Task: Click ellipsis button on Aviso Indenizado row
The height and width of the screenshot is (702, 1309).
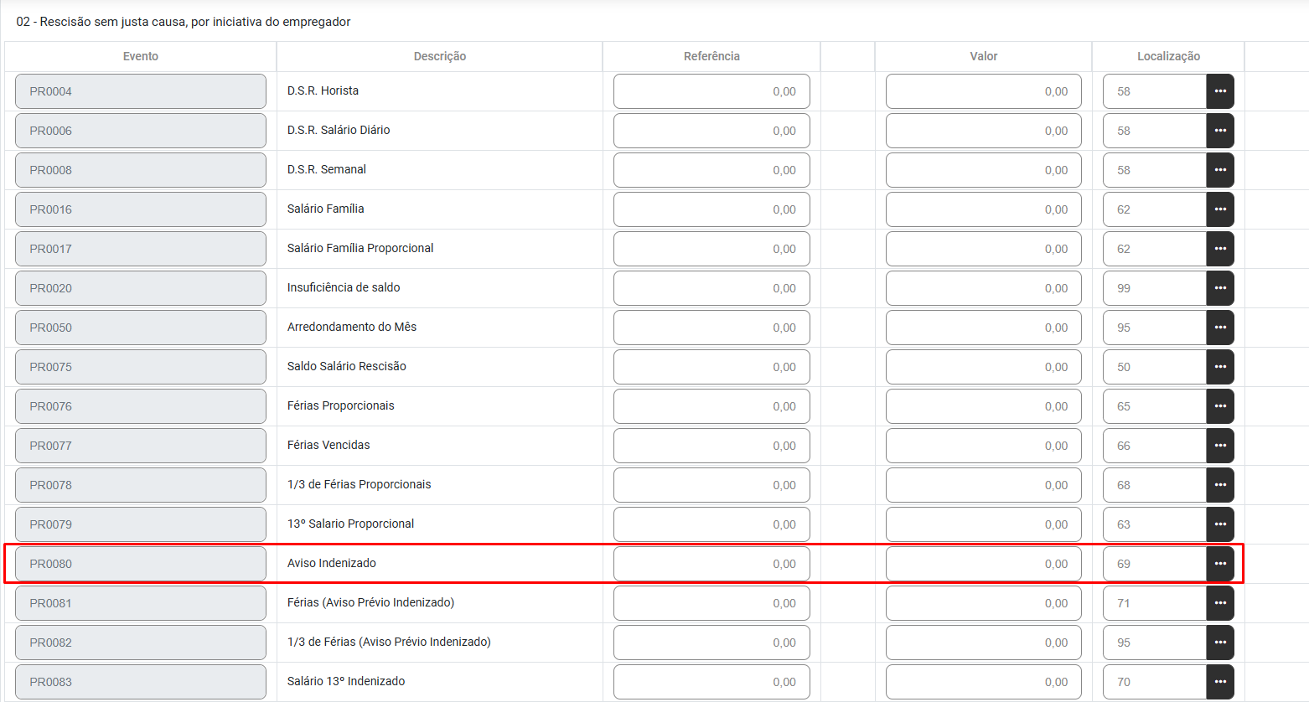Action: click(x=1219, y=564)
